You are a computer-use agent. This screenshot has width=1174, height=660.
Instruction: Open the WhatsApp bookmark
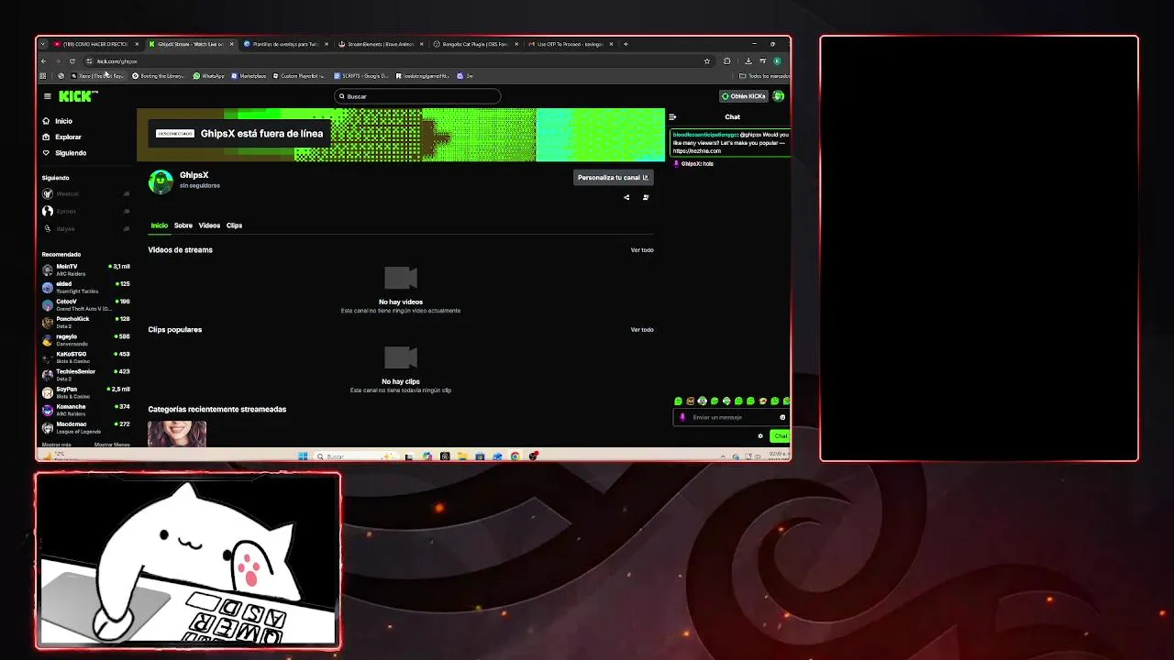pyautogui.click(x=209, y=76)
